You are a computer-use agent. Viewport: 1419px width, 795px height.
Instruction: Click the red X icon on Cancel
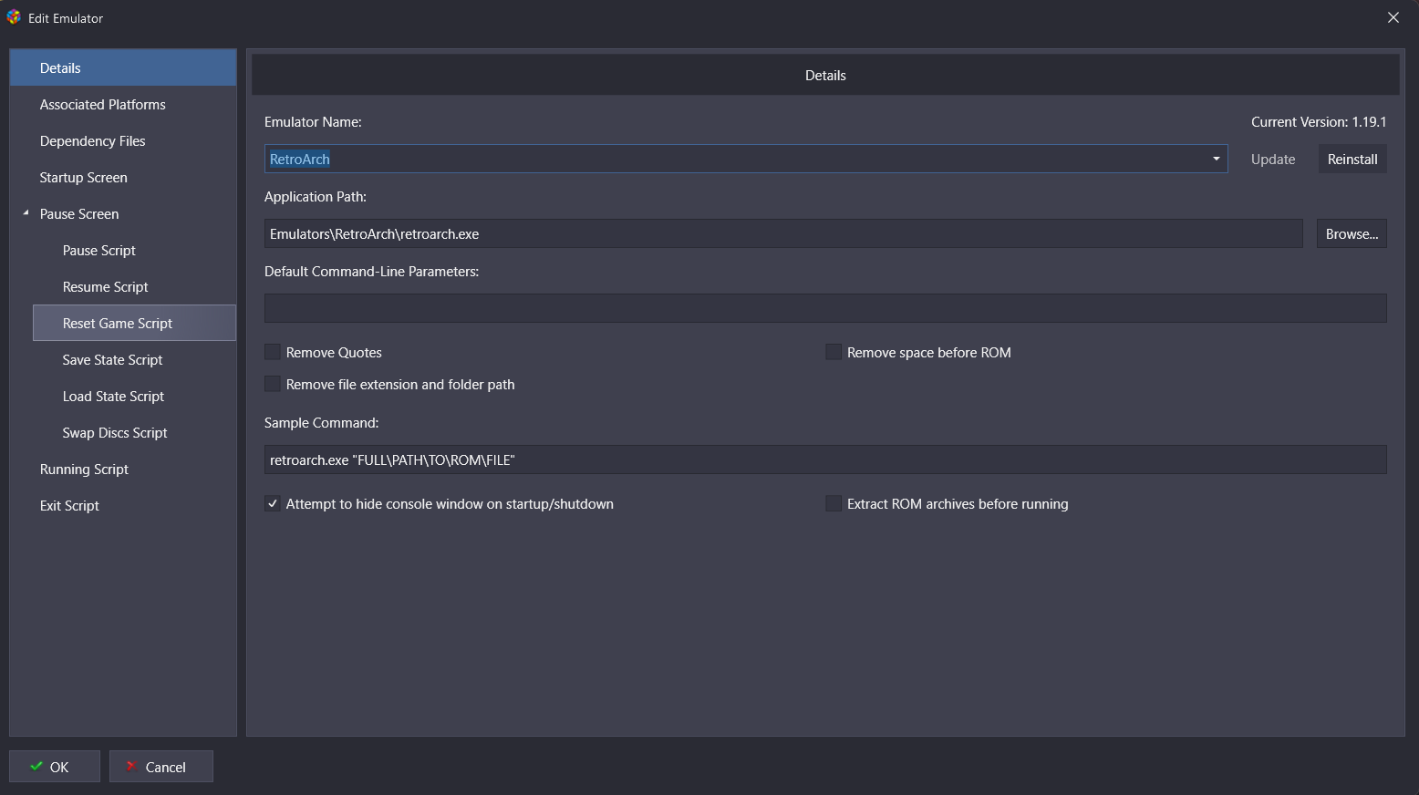pyautogui.click(x=131, y=767)
